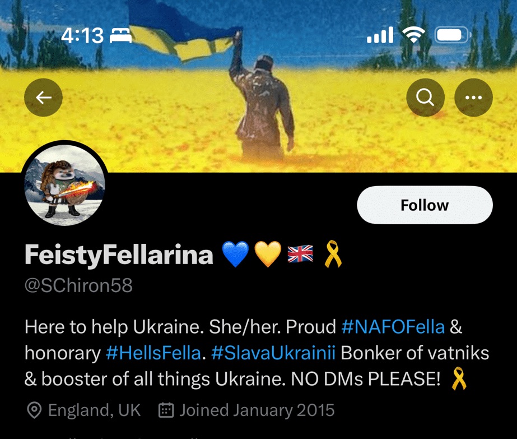Follow the FeistyFellarina account
517x439 pixels.
(425, 205)
